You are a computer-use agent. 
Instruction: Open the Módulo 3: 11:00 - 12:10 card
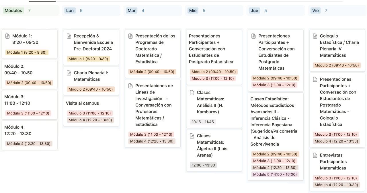30,105
